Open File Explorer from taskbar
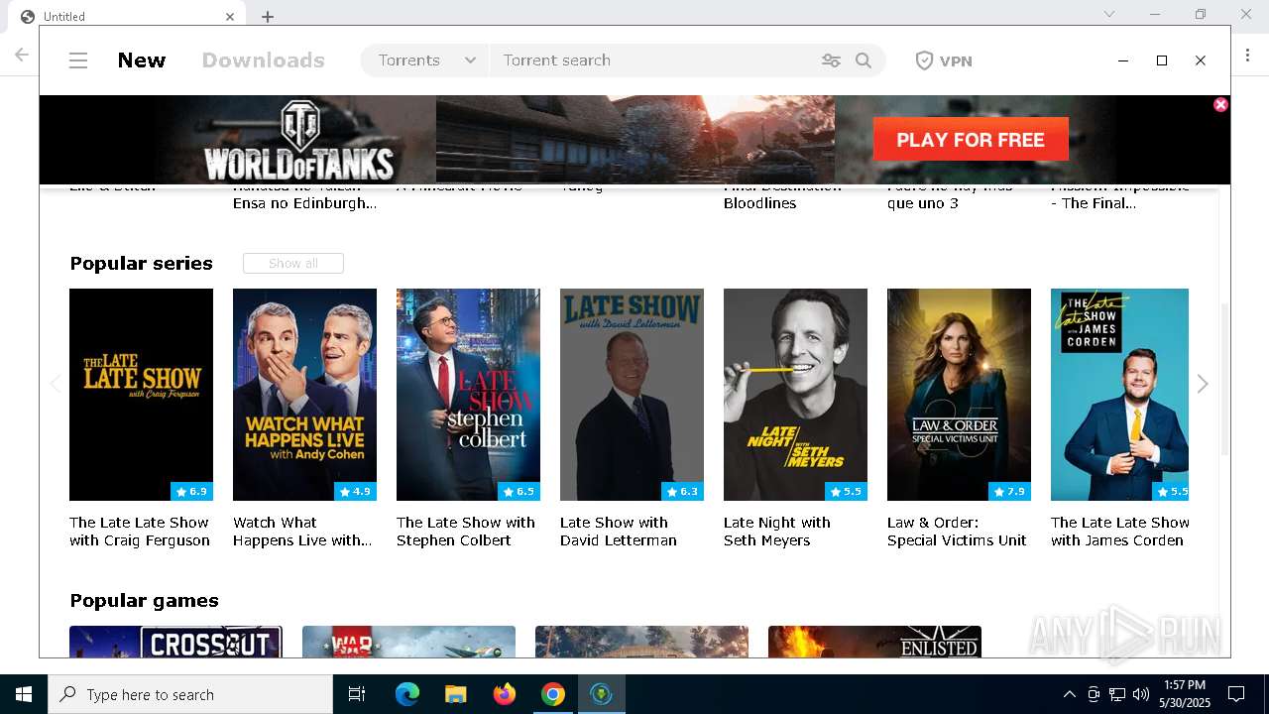Screen dimensions: 1269x714 click(455, 694)
